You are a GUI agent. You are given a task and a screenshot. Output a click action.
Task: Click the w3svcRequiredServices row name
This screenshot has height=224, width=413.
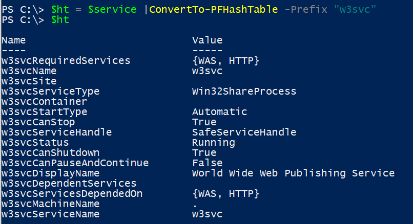[x=66, y=61]
